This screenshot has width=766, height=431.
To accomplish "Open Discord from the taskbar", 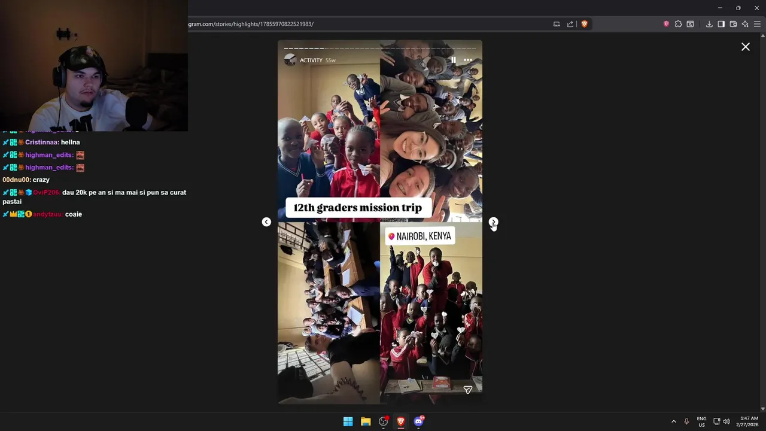I will 419,421.
